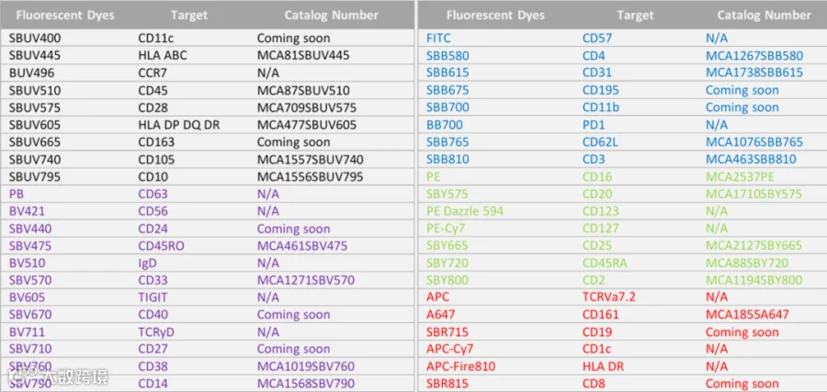
Task: Select the green PE Dazzle 594 dye
Action: pos(465,211)
